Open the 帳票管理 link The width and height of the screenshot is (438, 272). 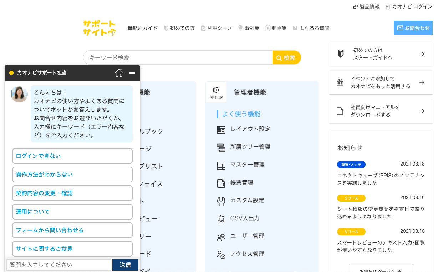(x=242, y=182)
